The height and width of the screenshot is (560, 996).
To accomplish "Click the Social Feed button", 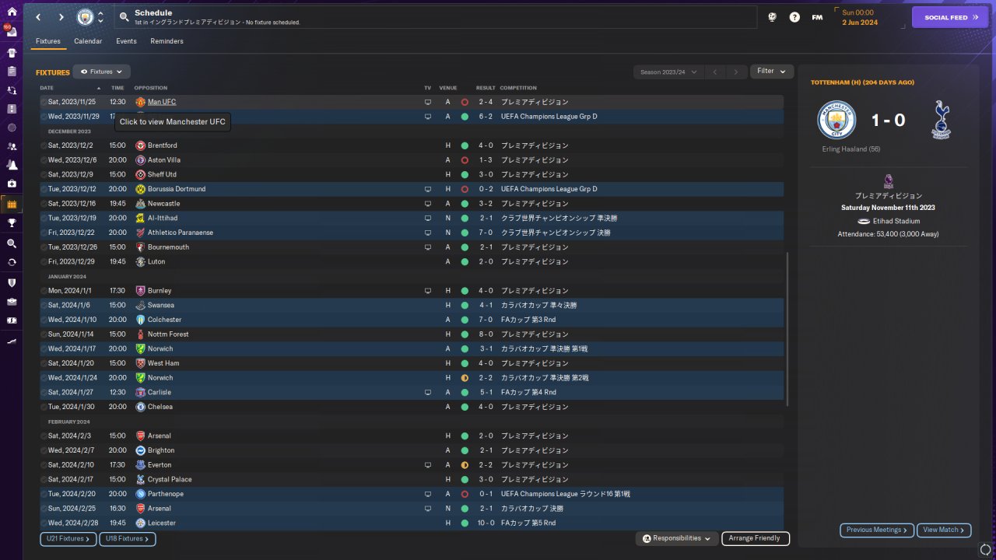I will (x=949, y=17).
